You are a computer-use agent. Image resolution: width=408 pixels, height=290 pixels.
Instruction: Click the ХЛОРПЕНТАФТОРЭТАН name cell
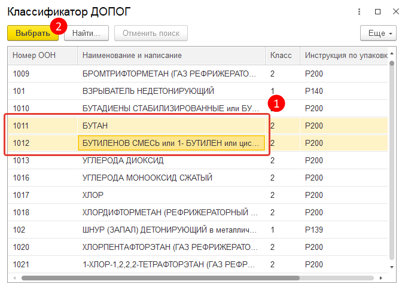point(171,247)
